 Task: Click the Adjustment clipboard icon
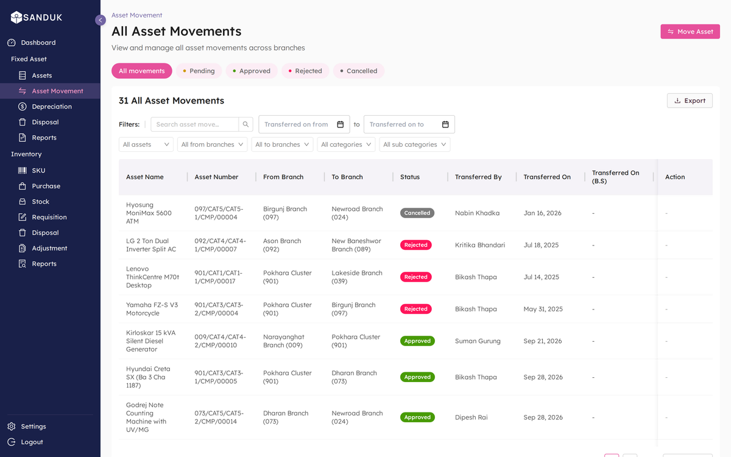[x=23, y=248]
